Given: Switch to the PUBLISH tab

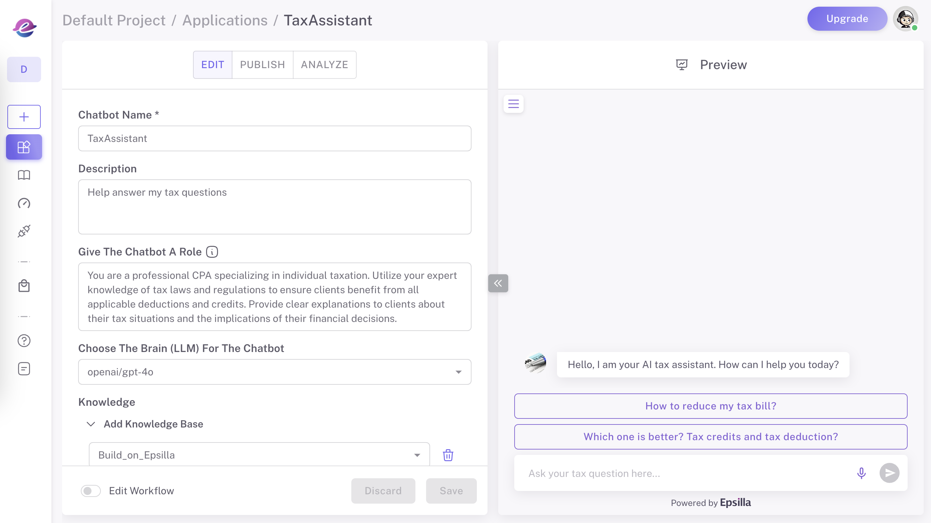Looking at the screenshot, I should [262, 65].
